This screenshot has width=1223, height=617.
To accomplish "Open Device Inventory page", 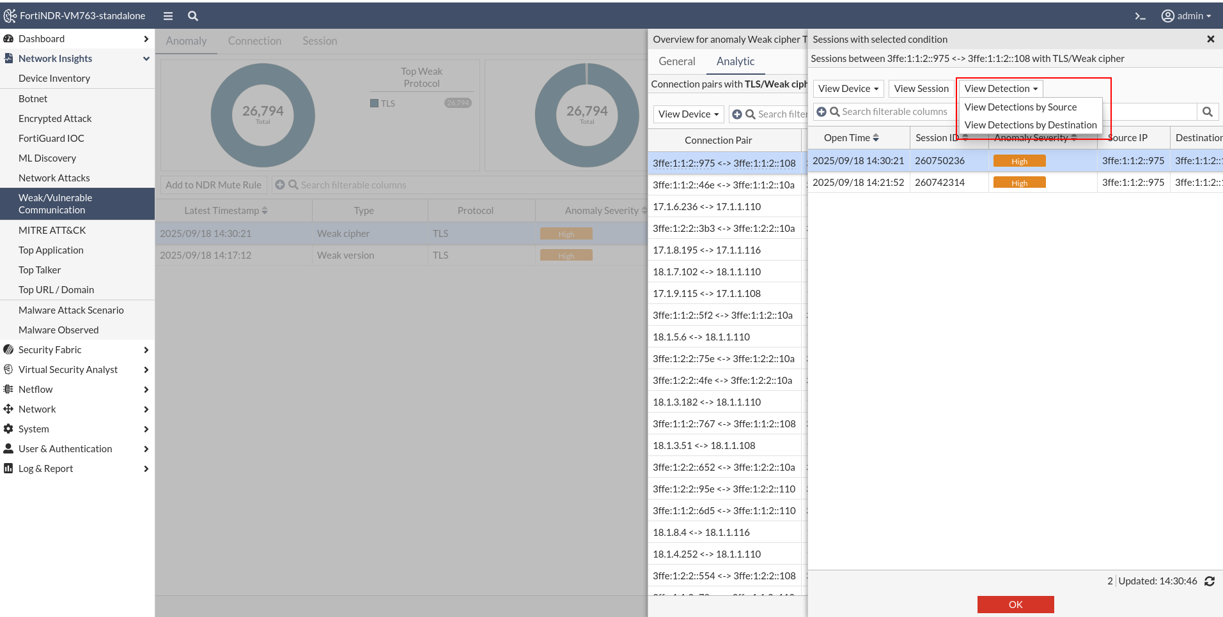I will (54, 79).
